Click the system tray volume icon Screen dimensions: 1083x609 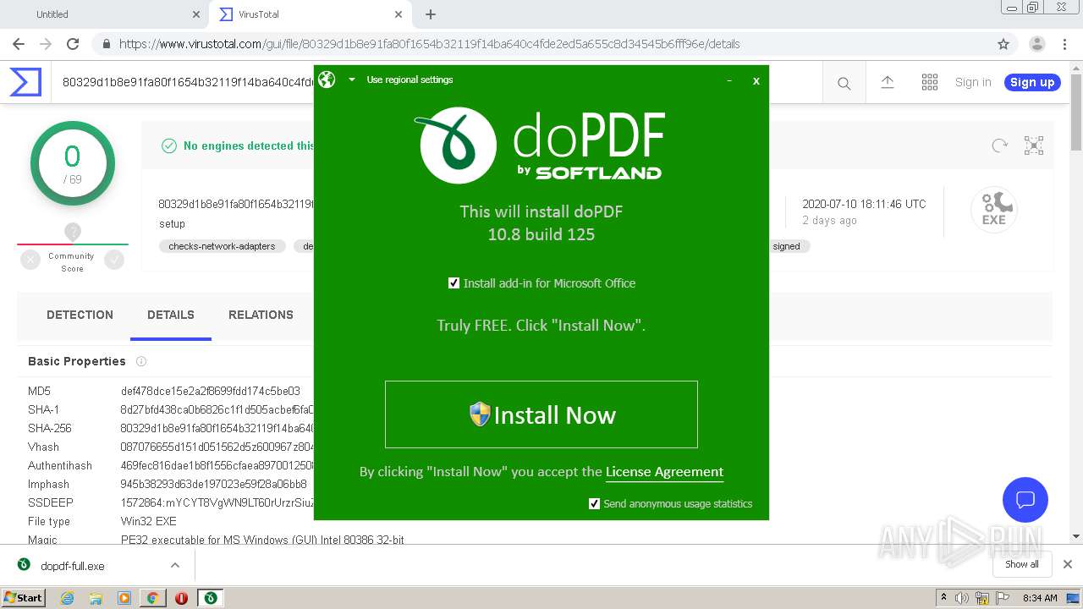962,598
